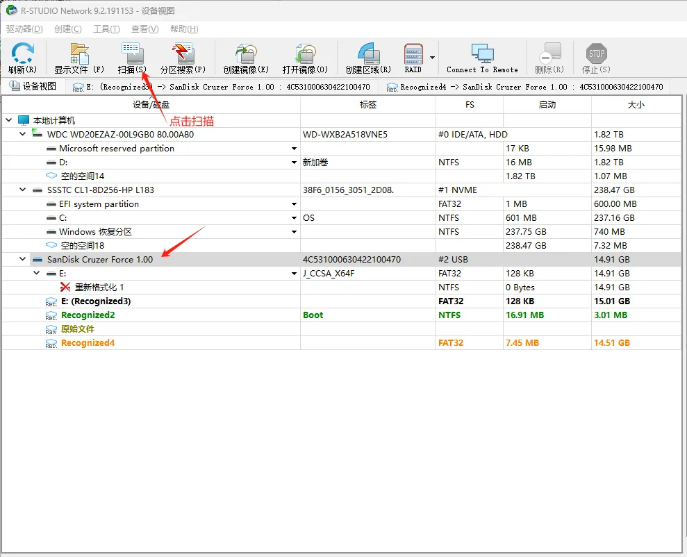Select the green Recognized2 entry
The image size is (687, 557).
(x=88, y=315)
